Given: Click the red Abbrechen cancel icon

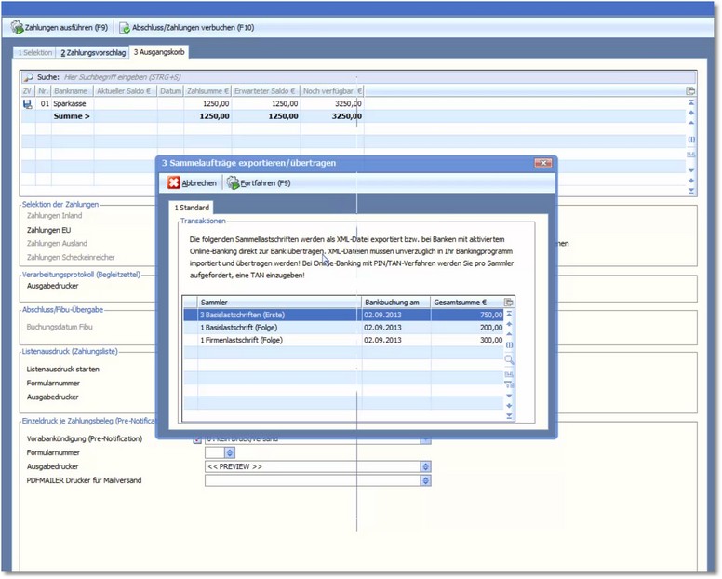Looking at the screenshot, I should pos(174,183).
